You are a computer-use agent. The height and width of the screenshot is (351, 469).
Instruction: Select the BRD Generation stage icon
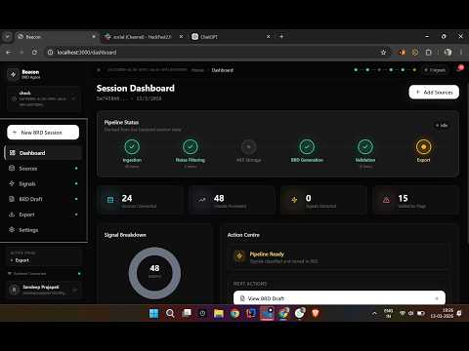click(x=307, y=146)
